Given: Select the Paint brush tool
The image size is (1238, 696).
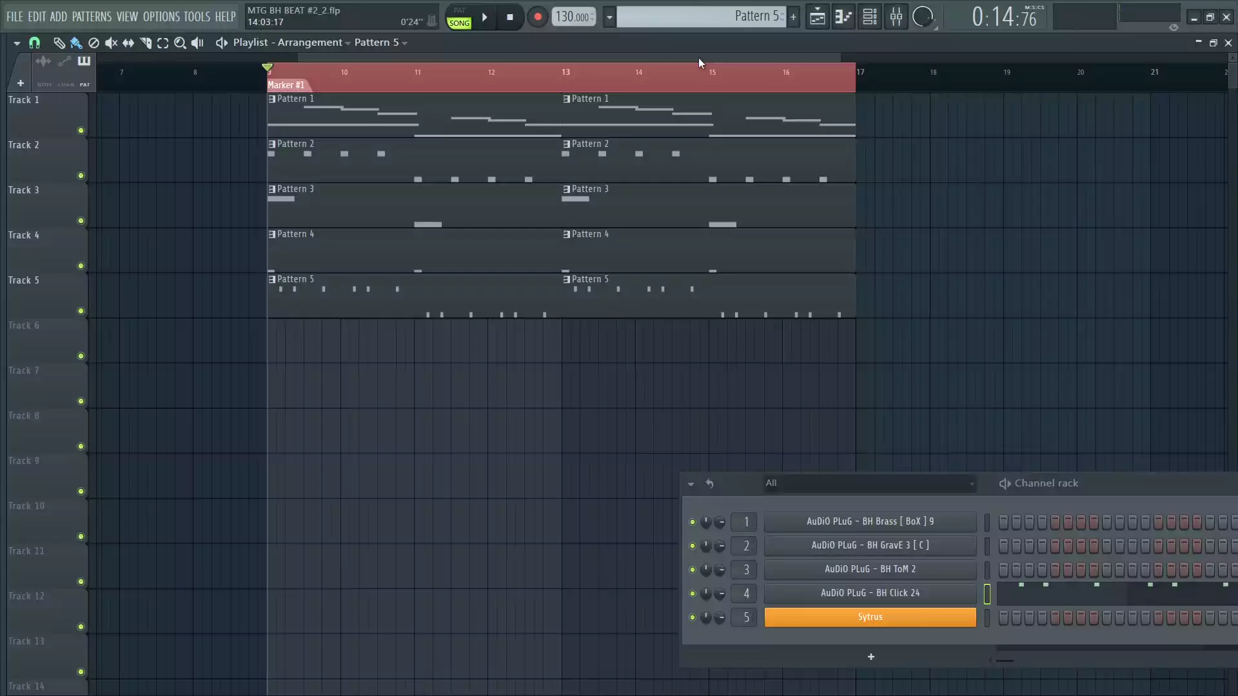Looking at the screenshot, I should click(x=76, y=43).
